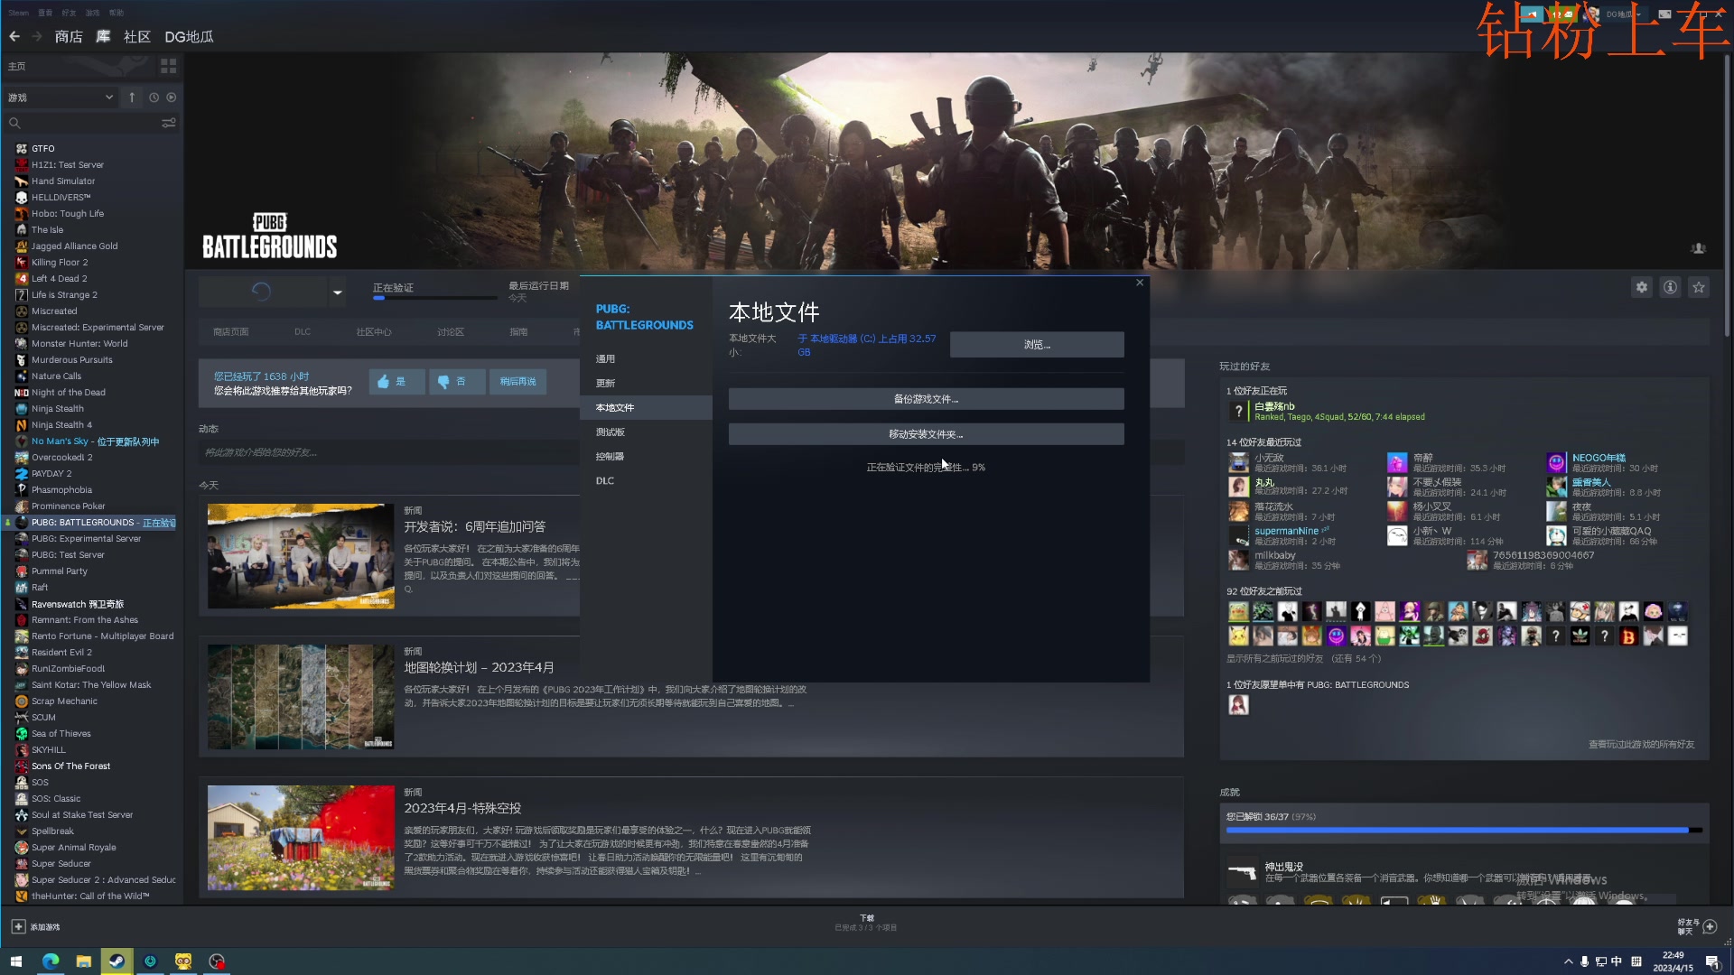The width and height of the screenshot is (1734, 975).
Task: Open advanced library filter settings icon
Action: coord(169,123)
